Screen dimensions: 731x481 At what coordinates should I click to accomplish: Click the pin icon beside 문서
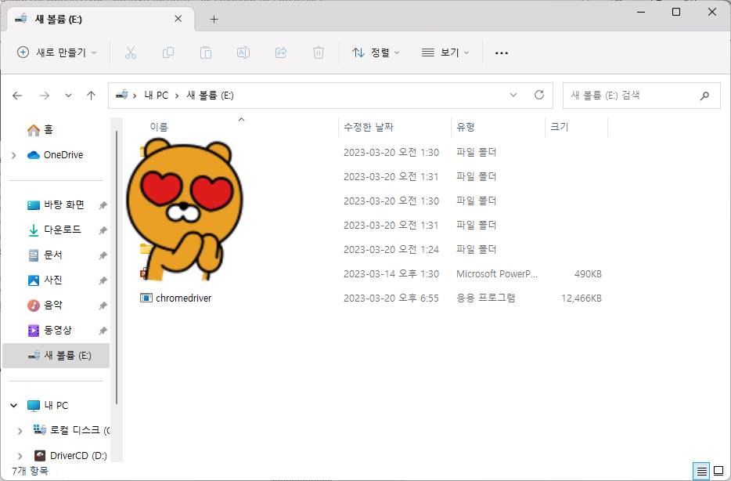point(103,255)
